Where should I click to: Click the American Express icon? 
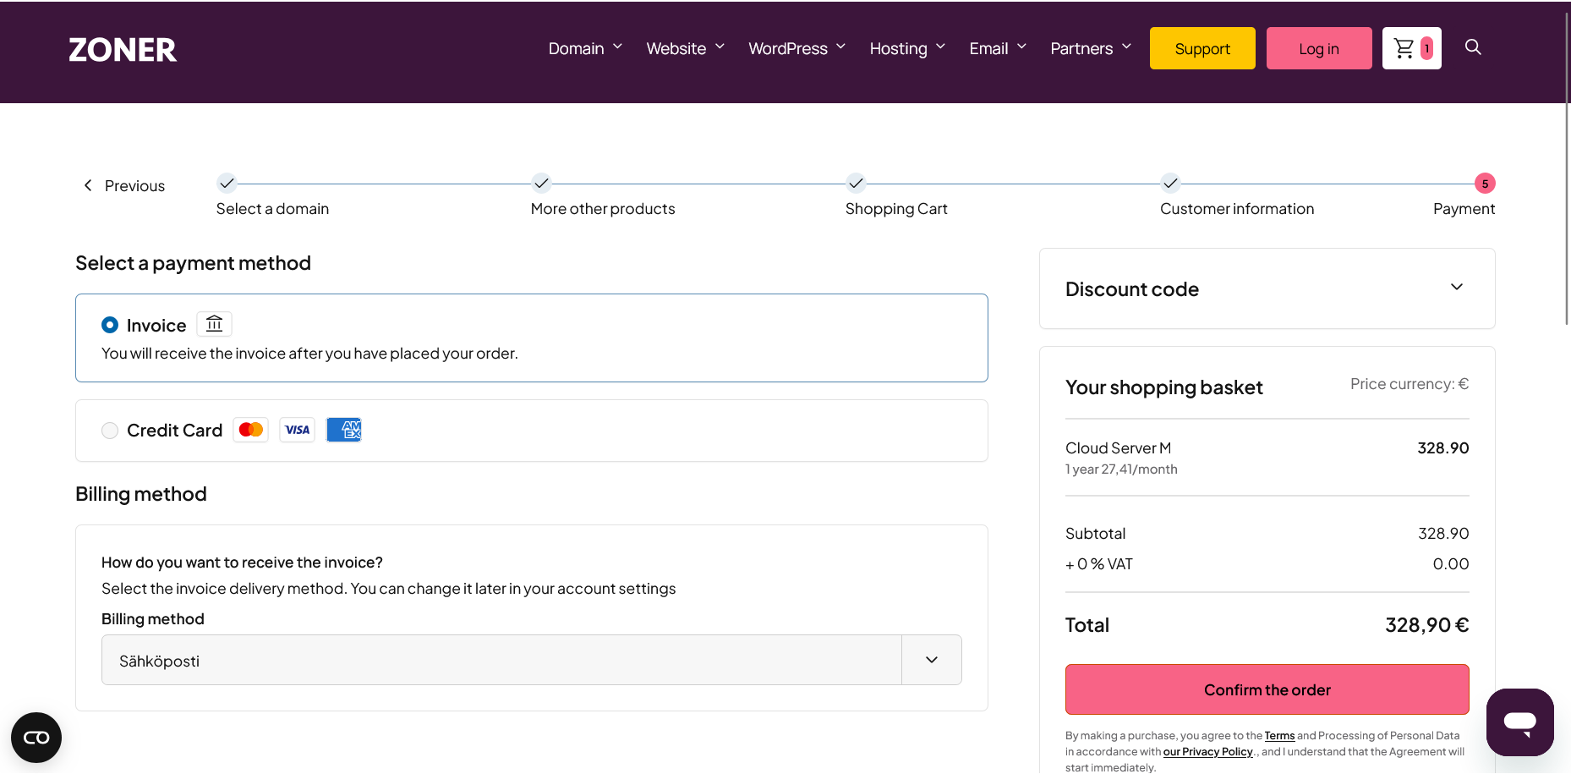[x=344, y=430]
